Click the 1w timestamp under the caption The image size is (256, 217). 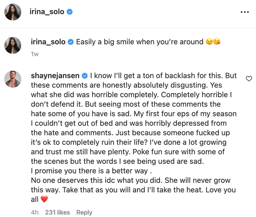coord(35,54)
